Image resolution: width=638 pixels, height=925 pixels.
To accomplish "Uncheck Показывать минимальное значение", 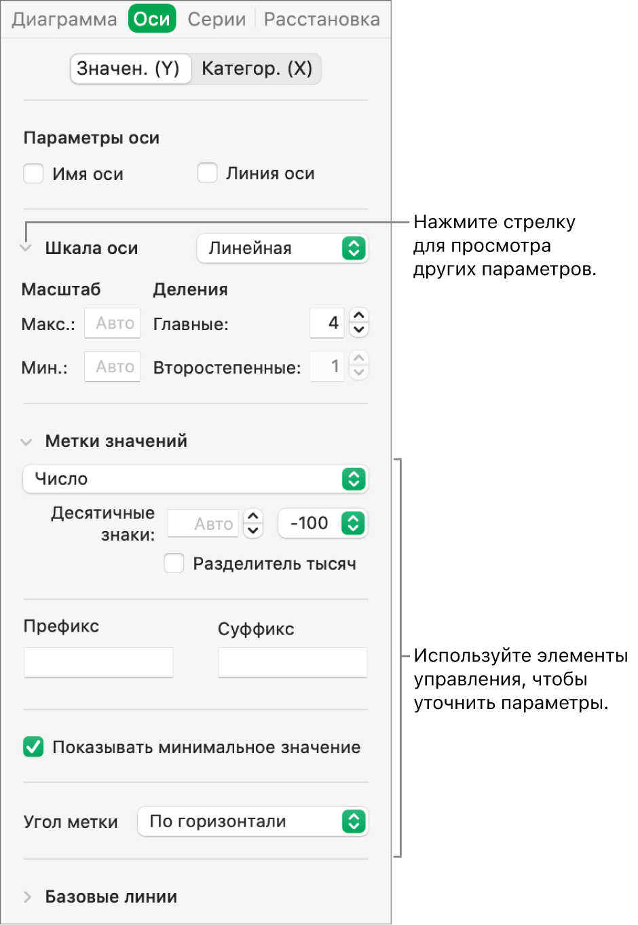I will point(33,747).
